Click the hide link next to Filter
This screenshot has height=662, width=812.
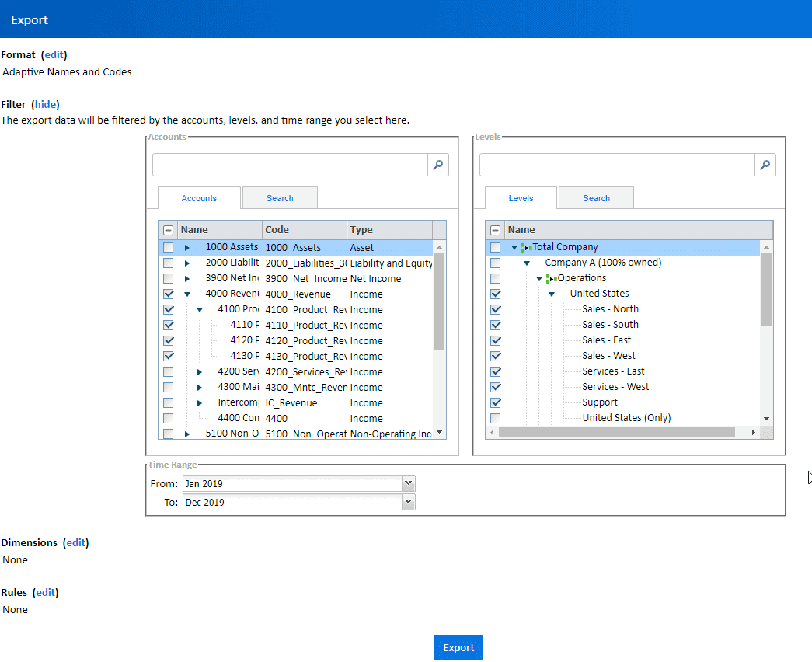(x=45, y=104)
